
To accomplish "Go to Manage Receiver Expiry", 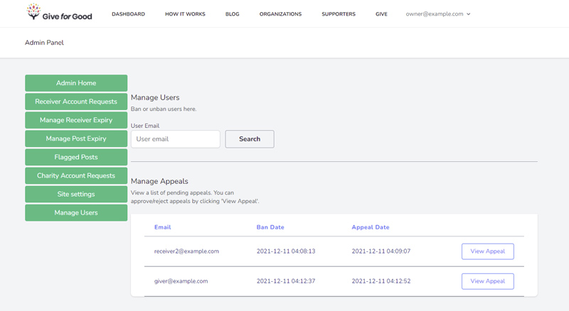I will [x=76, y=120].
